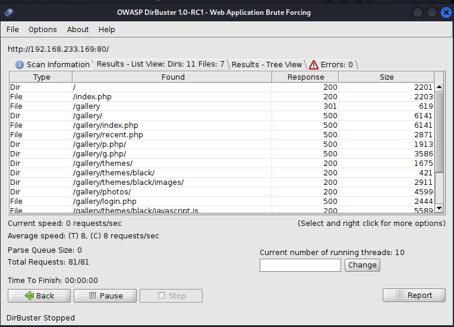Click the size value 3586 cell
The image size is (454, 327).
[386, 154]
